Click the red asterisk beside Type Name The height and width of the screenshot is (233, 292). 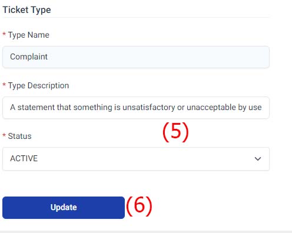[4, 34]
